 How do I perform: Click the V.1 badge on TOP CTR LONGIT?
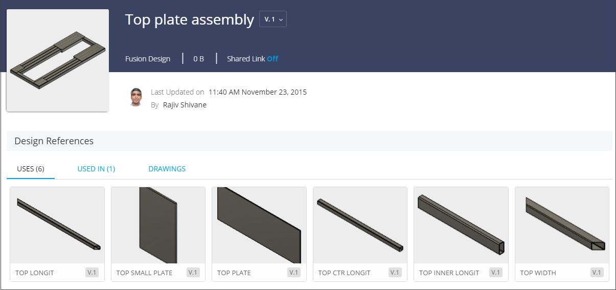pos(395,273)
